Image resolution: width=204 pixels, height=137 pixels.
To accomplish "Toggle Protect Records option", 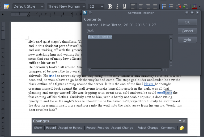I will tap(97, 127).
